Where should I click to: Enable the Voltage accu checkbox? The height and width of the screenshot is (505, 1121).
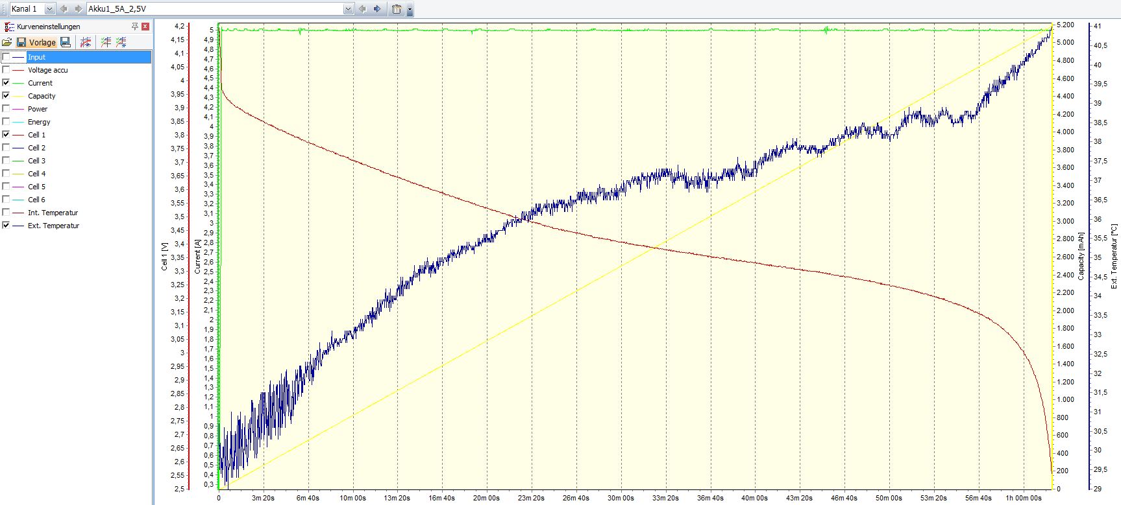pyautogui.click(x=6, y=70)
